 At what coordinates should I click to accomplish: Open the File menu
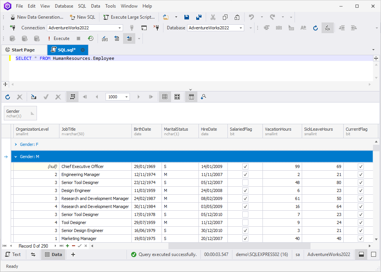[x=19, y=6]
